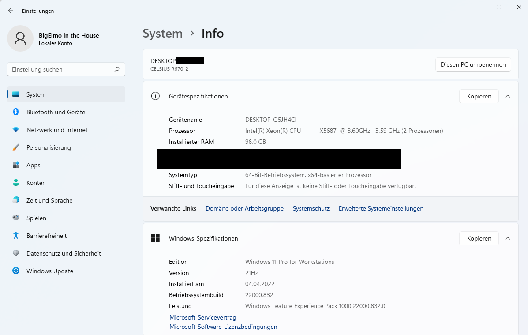The width and height of the screenshot is (528, 335).
Task: Open the Systemschutz link
Action: pyautogui.click(x=311, y=208)
